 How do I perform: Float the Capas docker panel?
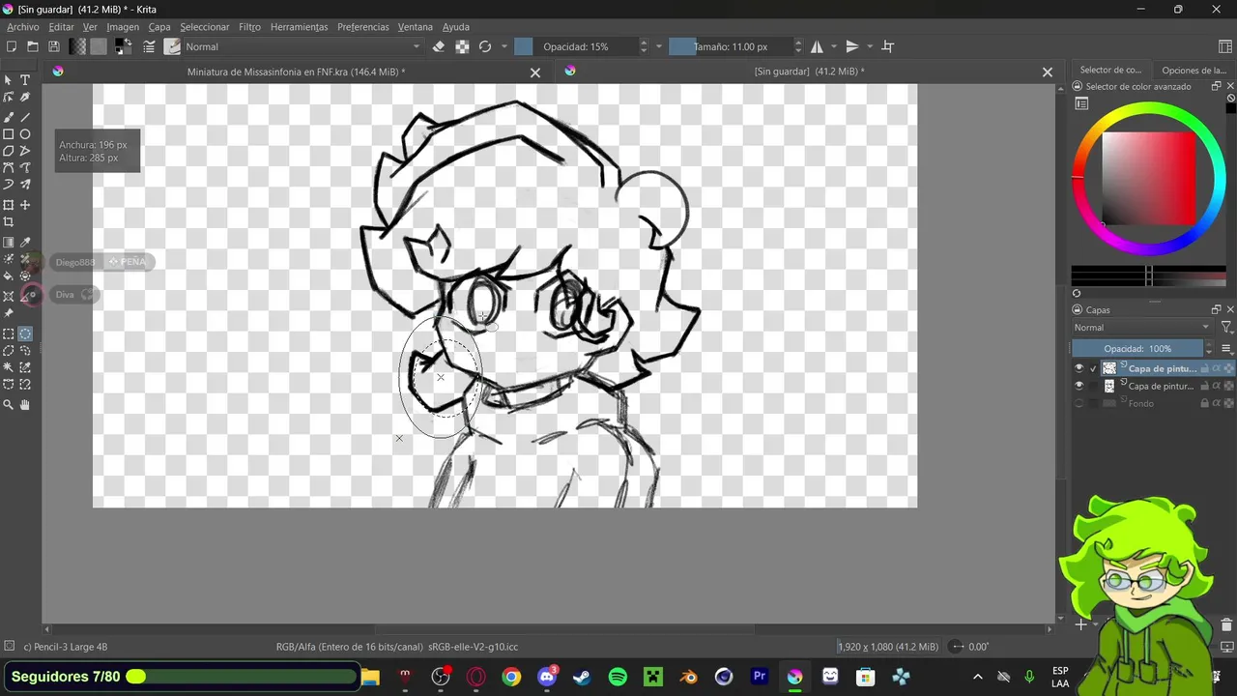coord(1216,309)
